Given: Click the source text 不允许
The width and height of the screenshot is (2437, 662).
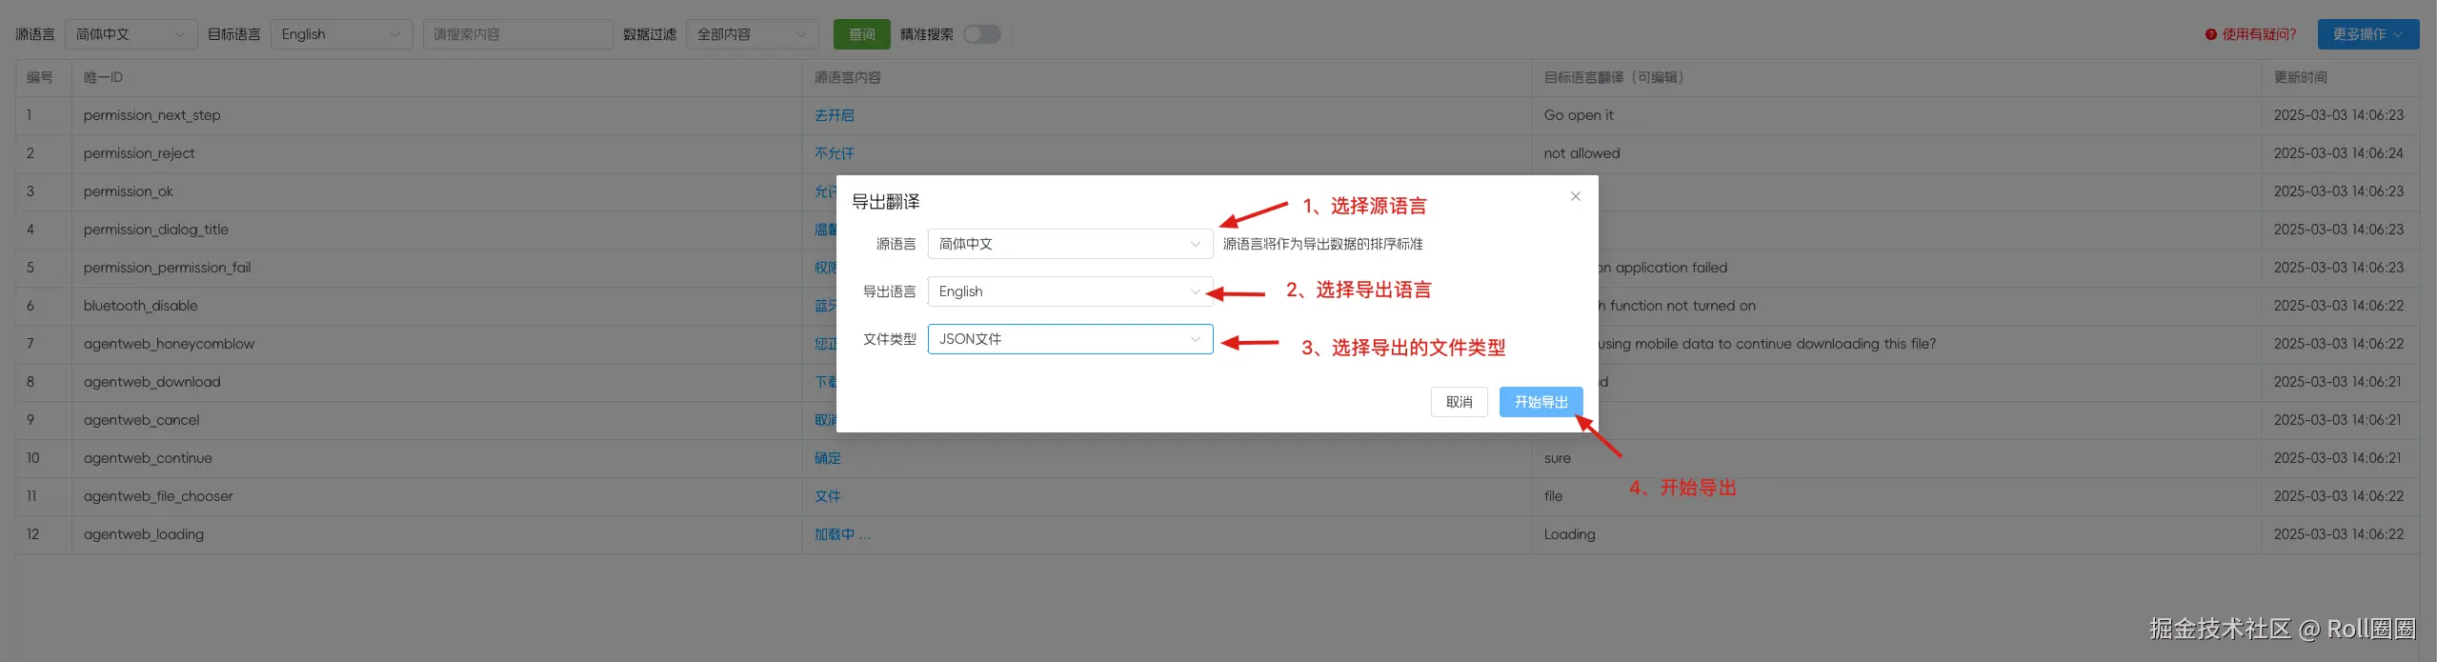Looking at the screenshot, I should click(x=834, y=153).
